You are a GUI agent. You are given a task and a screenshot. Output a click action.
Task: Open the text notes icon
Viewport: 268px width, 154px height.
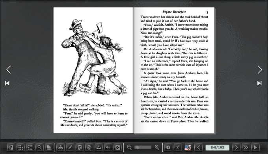80,147
